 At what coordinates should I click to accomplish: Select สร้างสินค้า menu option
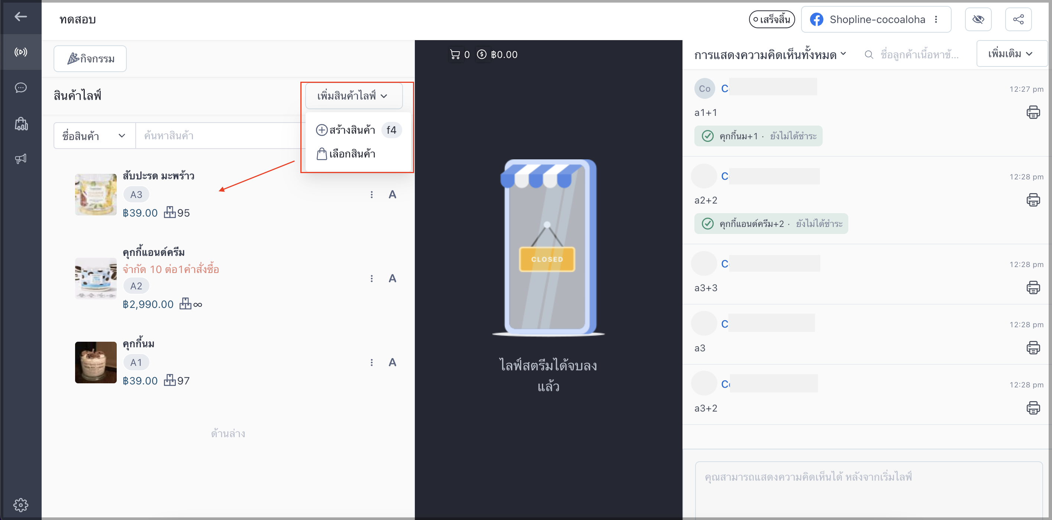click(x=358, y=130)
